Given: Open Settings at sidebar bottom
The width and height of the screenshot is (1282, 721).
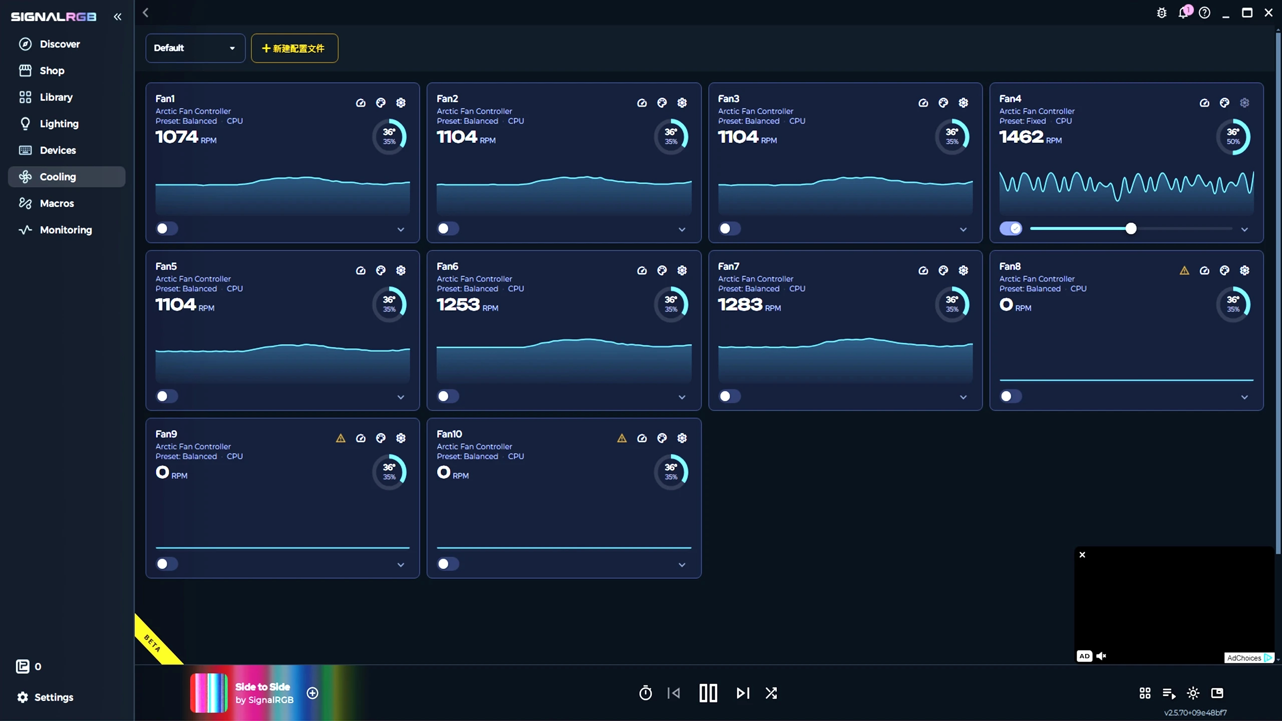Looking at the screenshot, I should [x=45, y=697].
